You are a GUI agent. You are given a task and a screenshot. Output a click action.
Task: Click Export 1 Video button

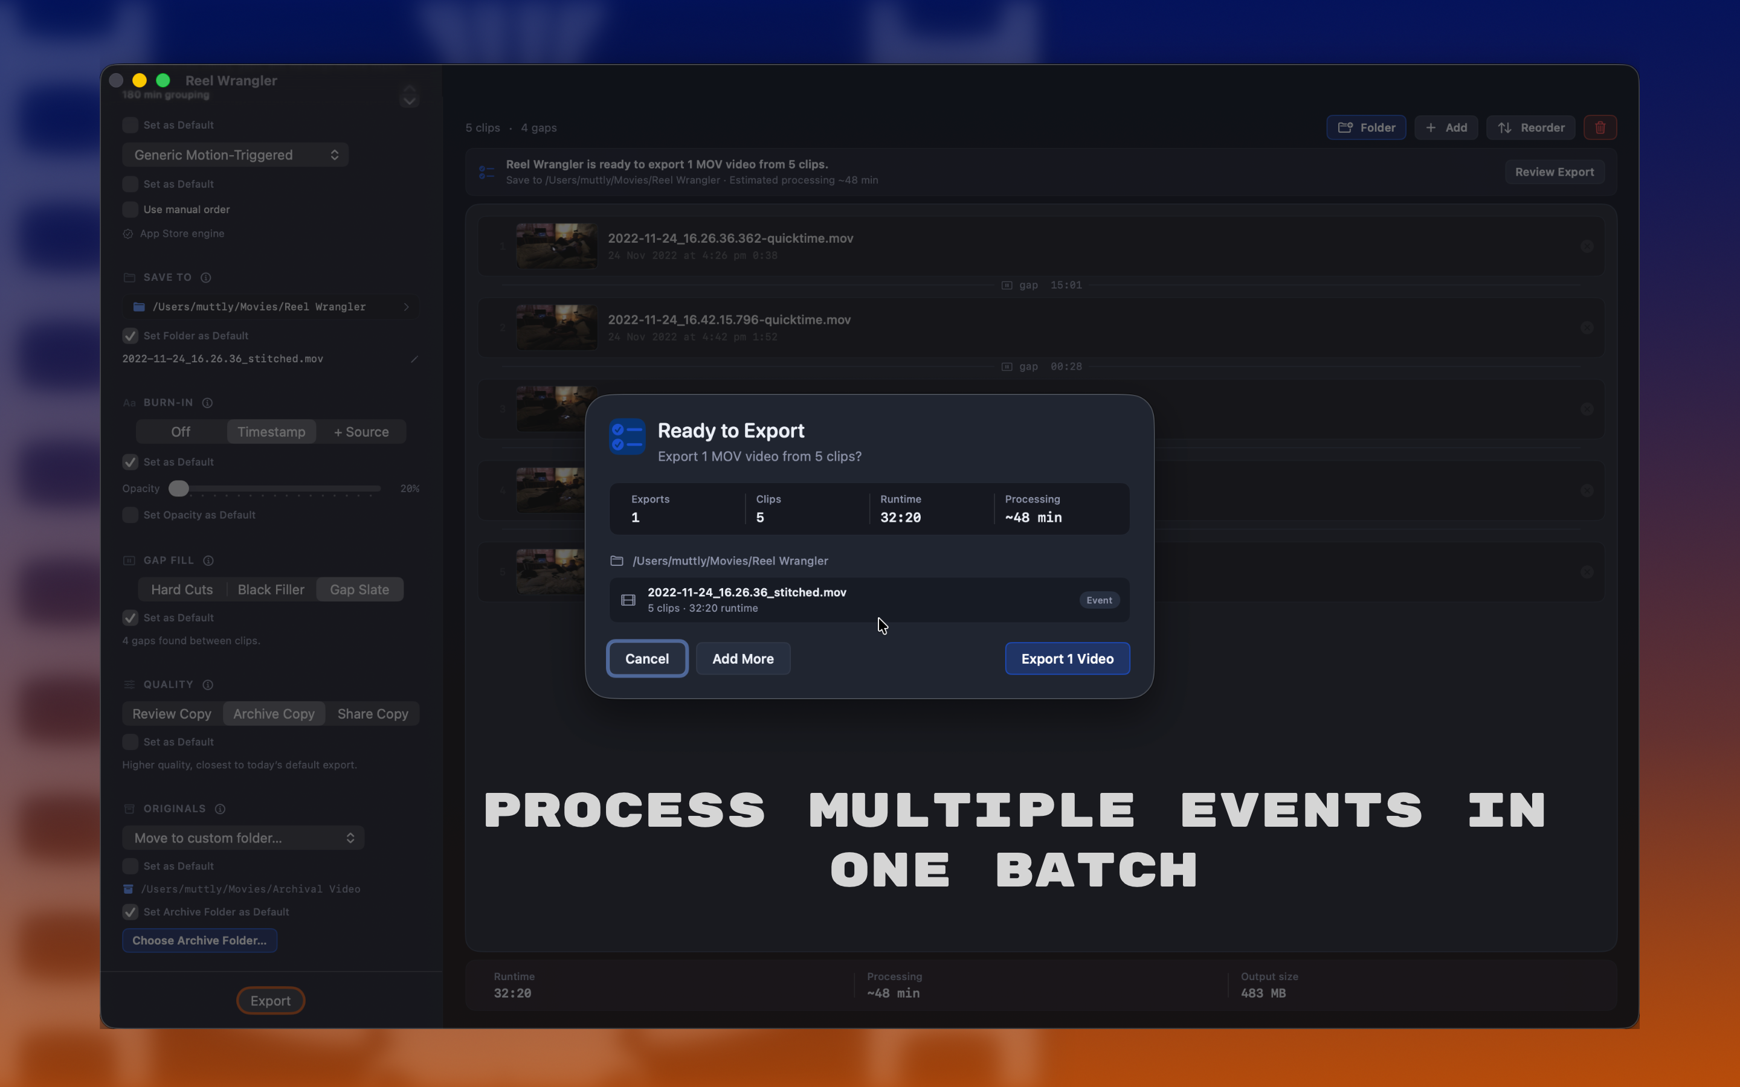point(1067,658)
